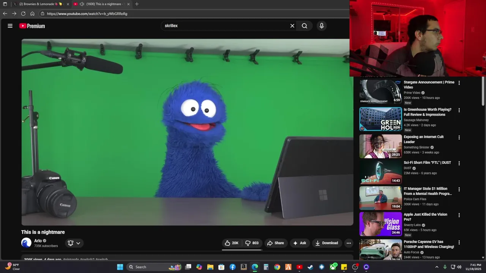View site info lock icon
Image resolution: width=486 pixels, height=273 pixels.
click(42, 13)
